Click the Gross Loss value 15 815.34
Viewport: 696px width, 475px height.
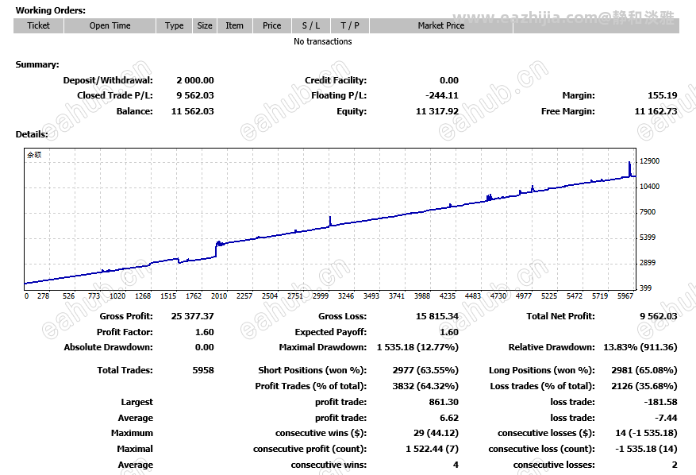pos(437,316)
